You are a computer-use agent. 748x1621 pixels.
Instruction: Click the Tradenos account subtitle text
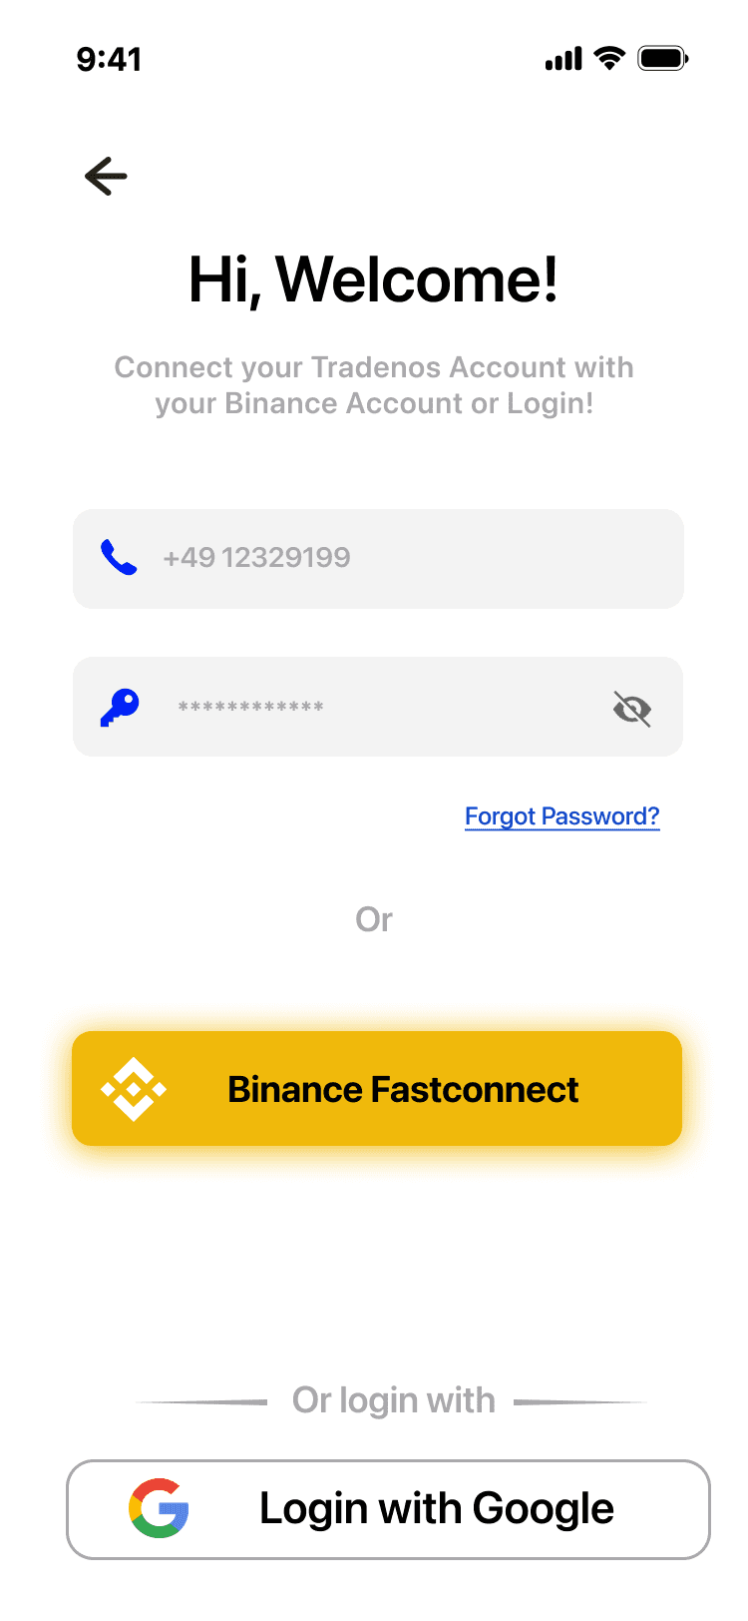(x=374, y=385)
